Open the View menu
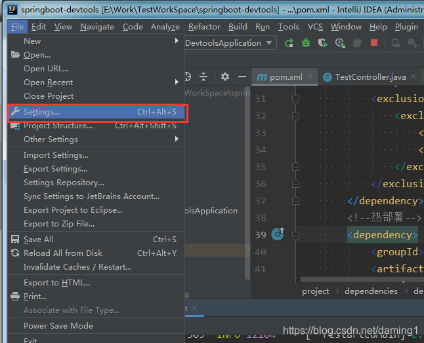Image resolution: width=424 pixels, height=343 pixels. (x=63, y=27)
